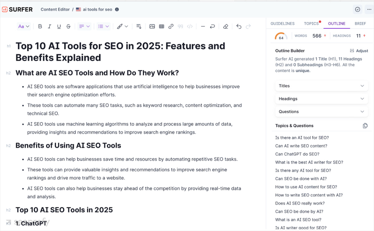Open the Aa text style dropdown
Image resolution: width=374 pixels, height=231 pixels.
[24, 26]
